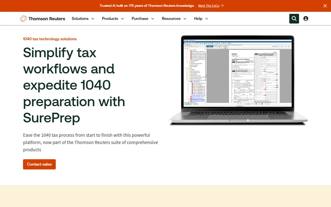Dismiss the orange banner with the X
Viewport: 331px width, 207px height.
tap(325, 6)
